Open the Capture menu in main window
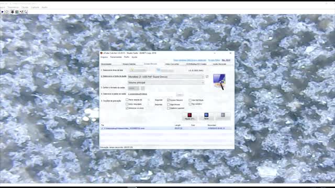The width and height of the screenshot is (335, 188). (x=35, y=7)
